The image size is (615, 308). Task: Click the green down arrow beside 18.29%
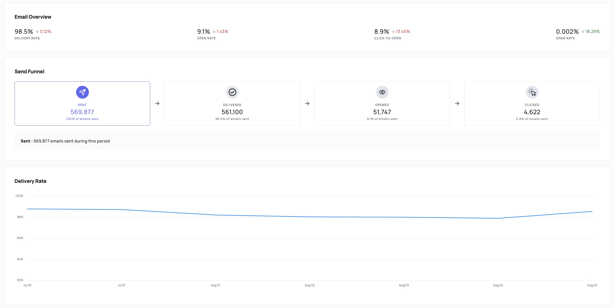point(583,32)
